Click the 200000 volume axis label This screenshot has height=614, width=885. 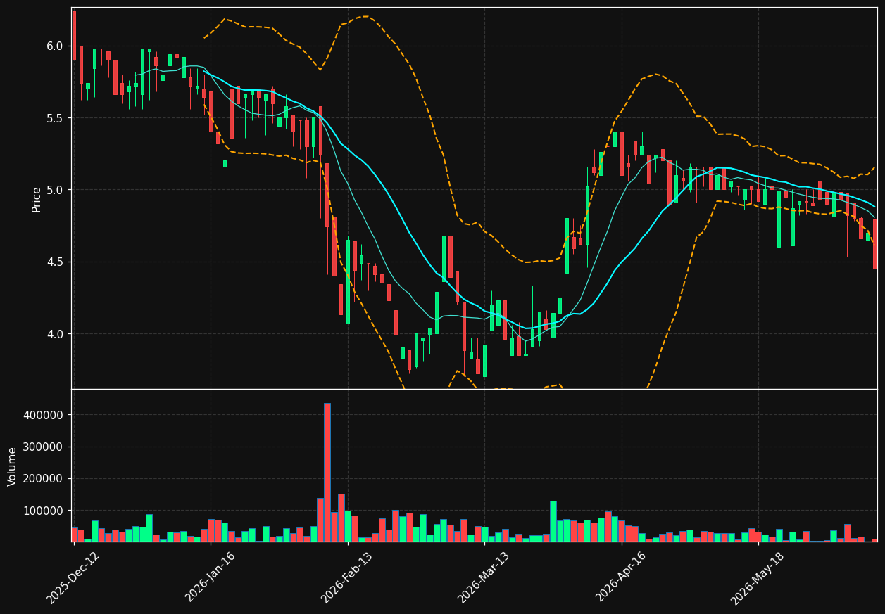click(x=45, y=478)
